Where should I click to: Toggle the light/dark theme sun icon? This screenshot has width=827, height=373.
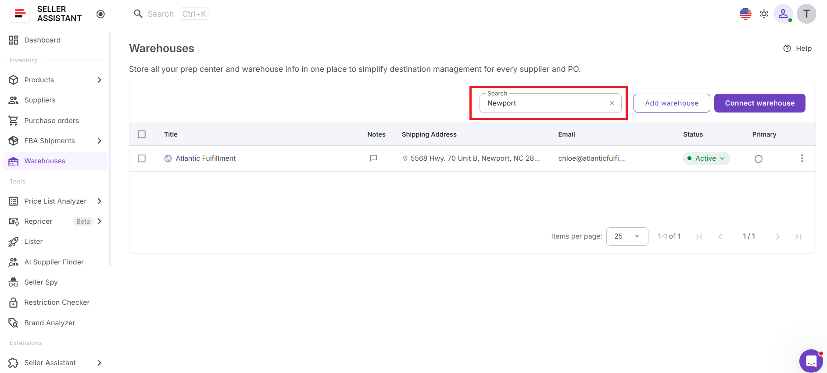tap(764, 14)
